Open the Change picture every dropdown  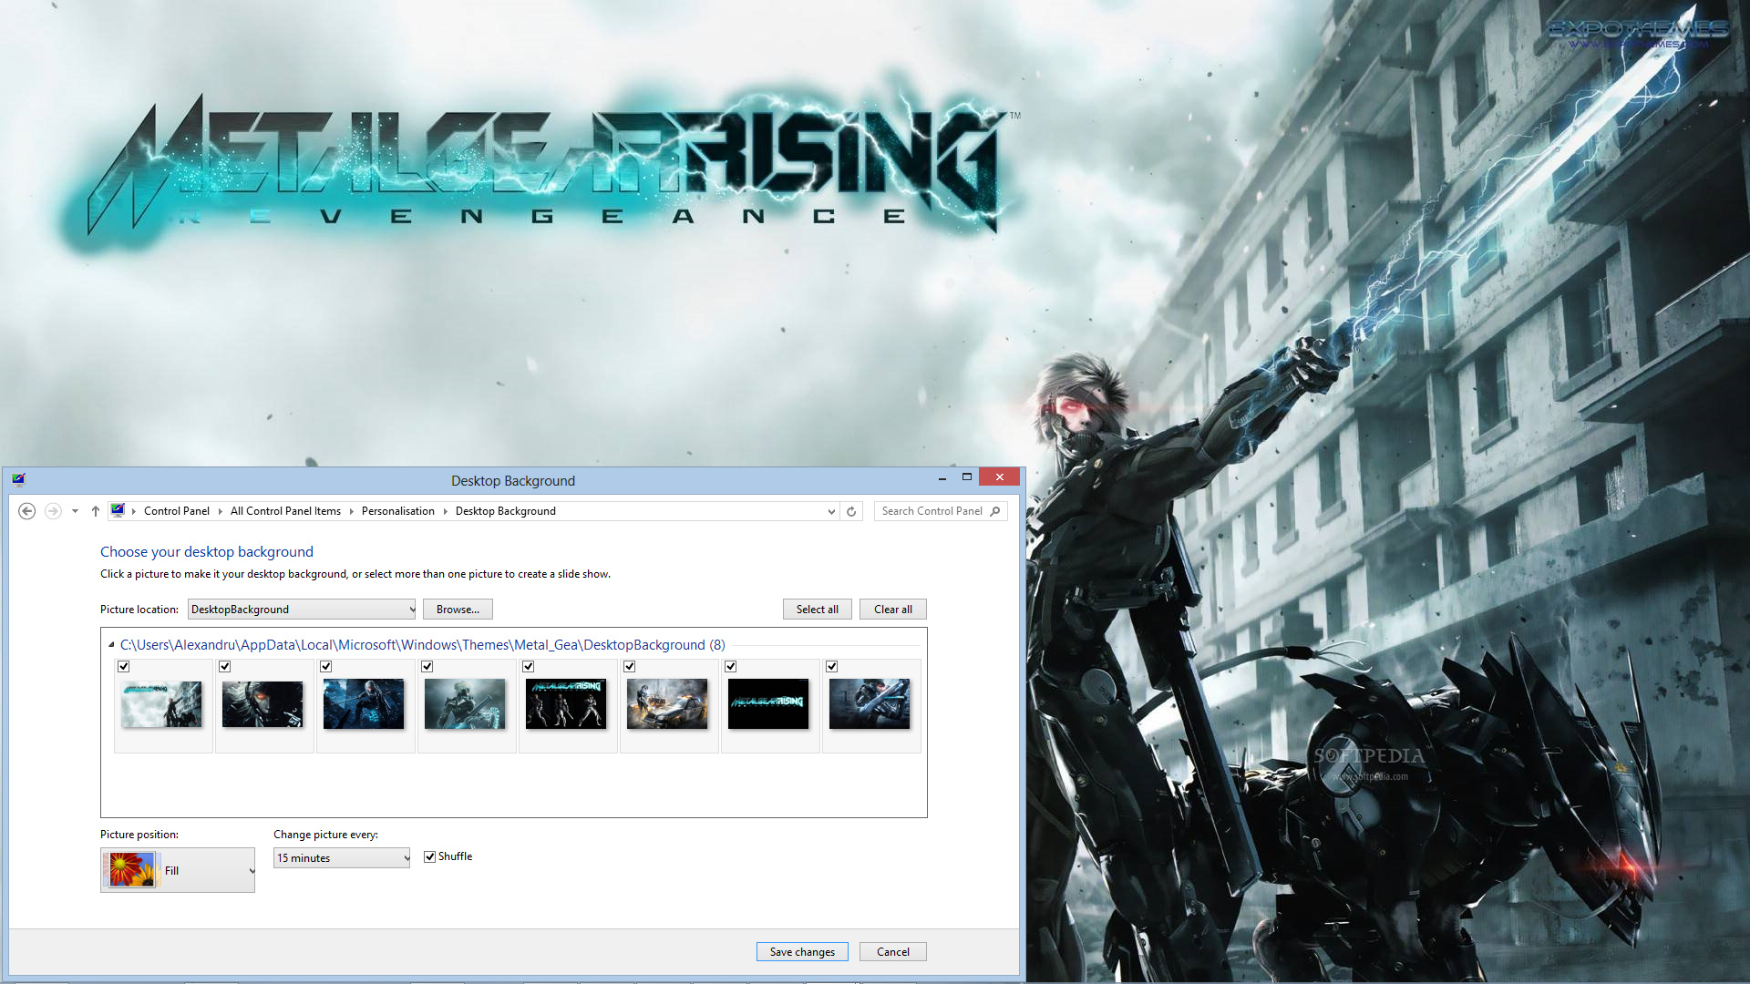click(342, 858)
